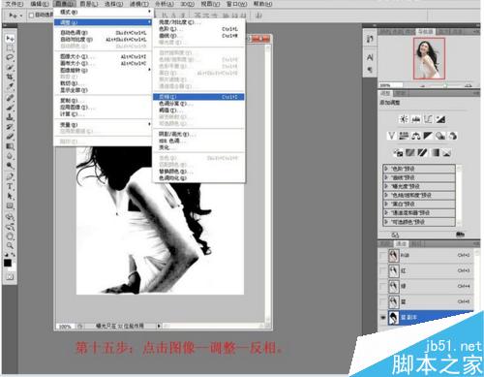Screen dimensions: 484x377
Task: Select the History Brush tool
Action: (x=10, y=127)
